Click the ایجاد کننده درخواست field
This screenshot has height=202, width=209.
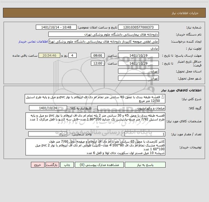point(104,41)
